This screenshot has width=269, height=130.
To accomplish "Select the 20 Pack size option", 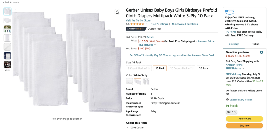I will 204,68.
